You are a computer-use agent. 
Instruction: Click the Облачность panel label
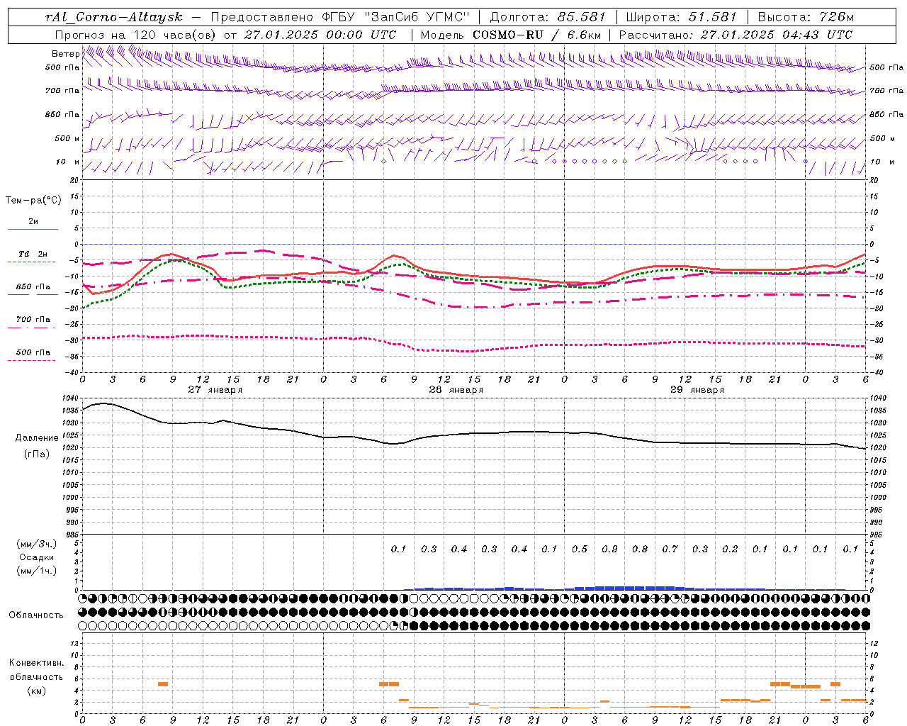pos(36,615)
